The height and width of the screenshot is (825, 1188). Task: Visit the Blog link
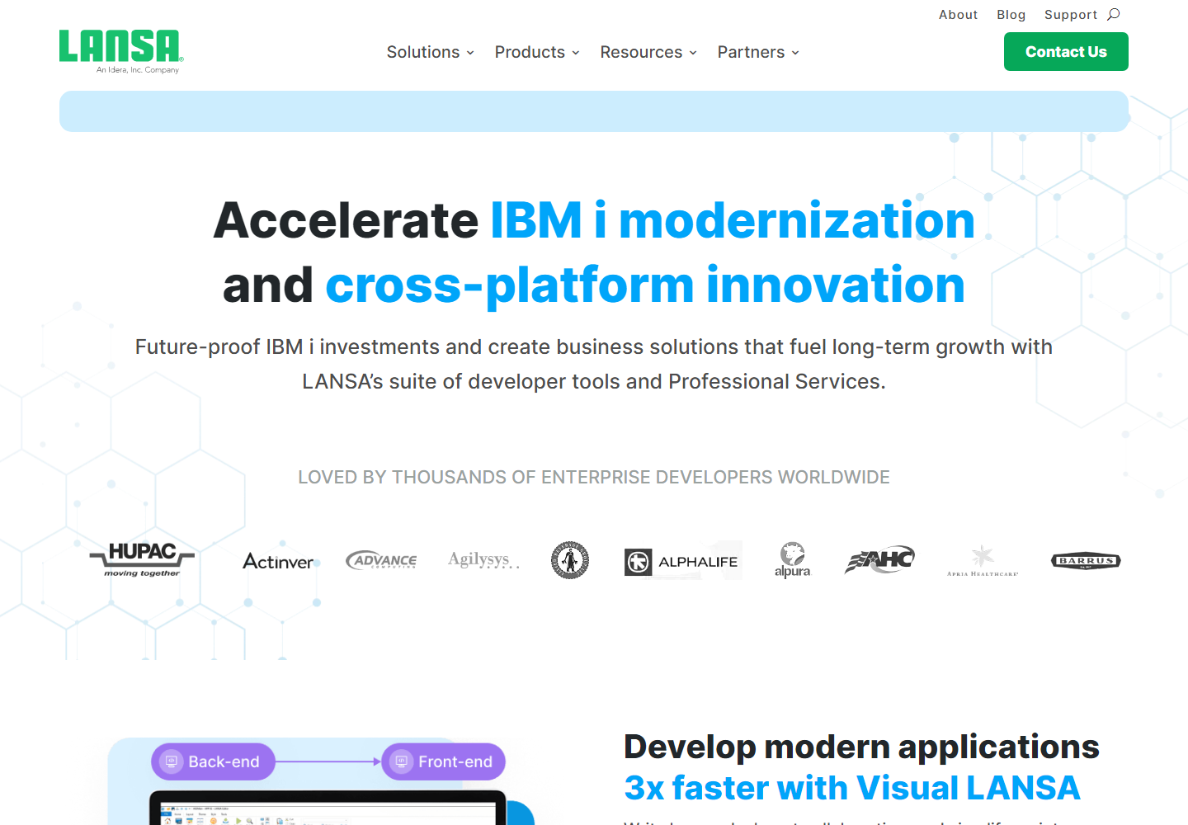(1011, 15)
